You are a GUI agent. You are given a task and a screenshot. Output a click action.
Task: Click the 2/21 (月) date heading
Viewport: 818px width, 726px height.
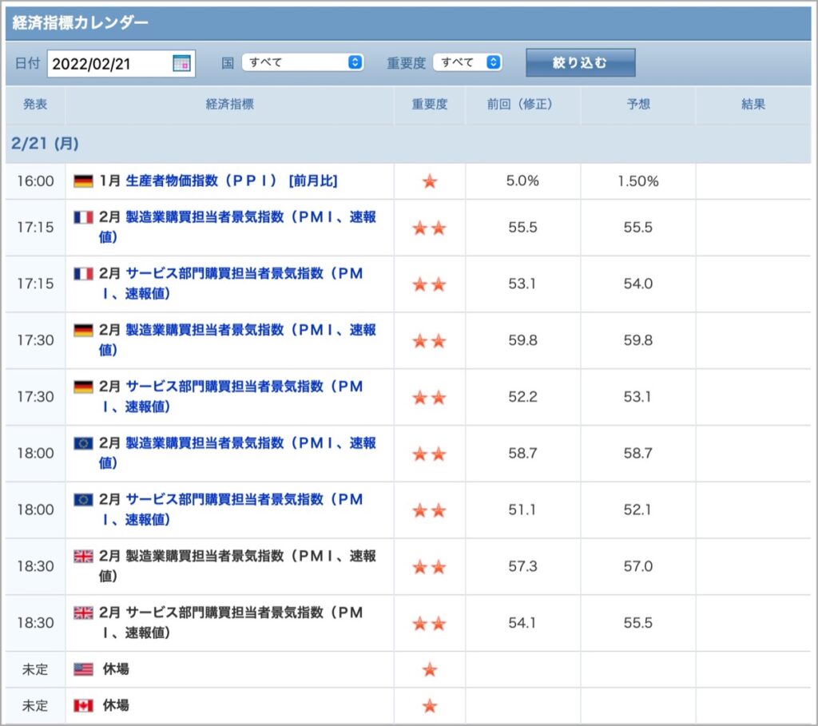45,144
